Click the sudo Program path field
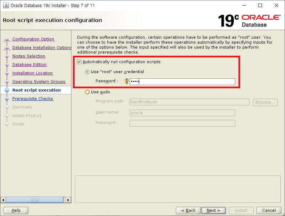The image size is (285, 216). pyautogui.click(x=189, y=102)
